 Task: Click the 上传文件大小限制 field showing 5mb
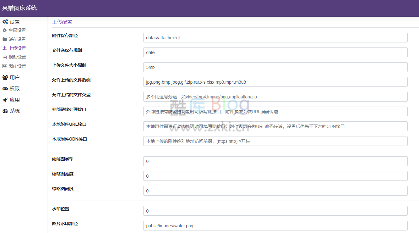[275, 67]
